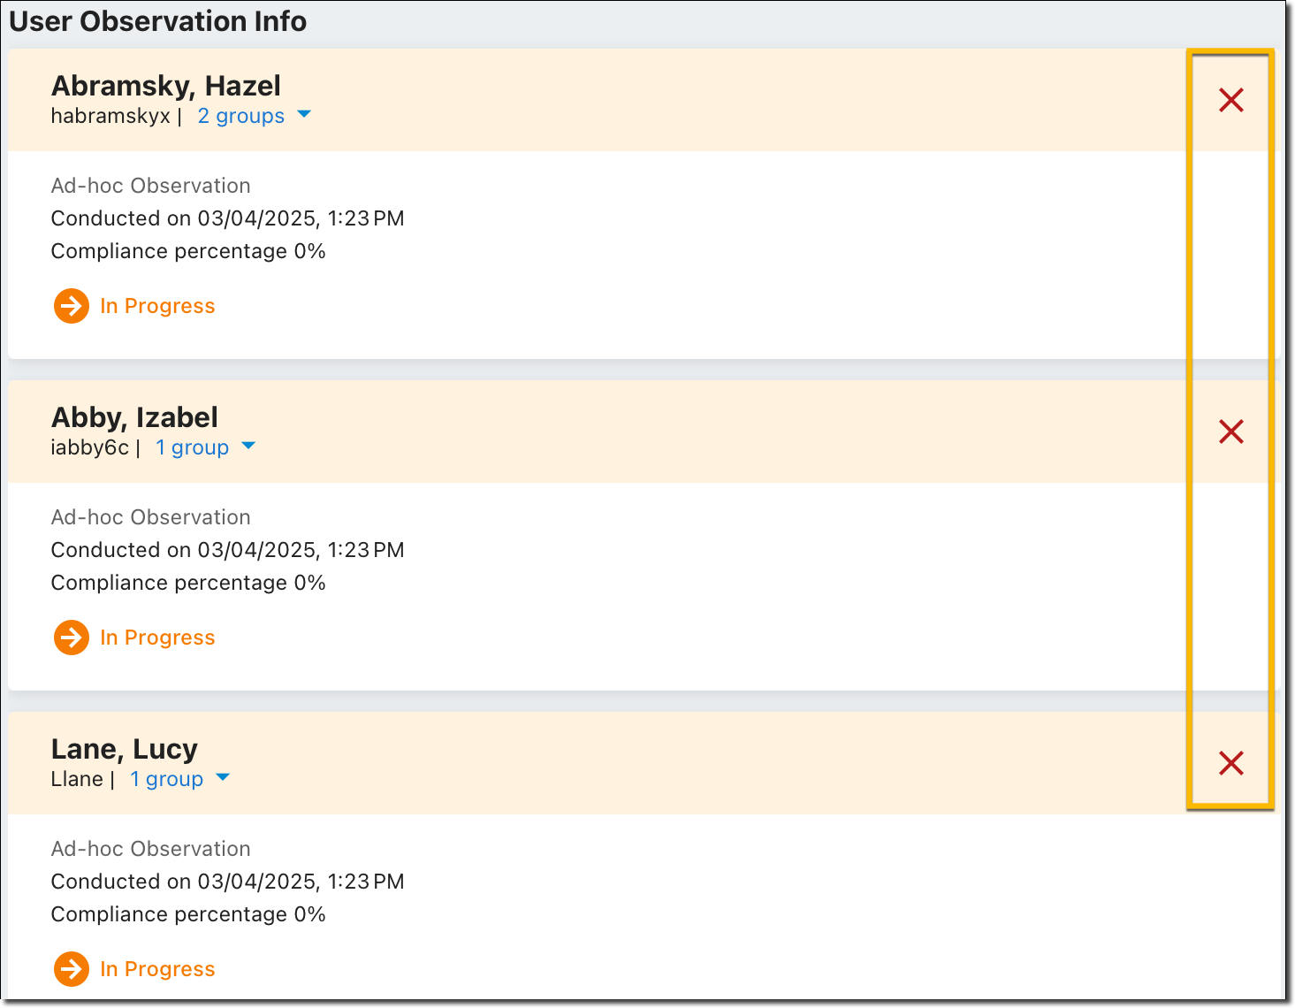The image size is (1295, 1008).
Task: Open Lucy Lane's In Progress observation
Action: (x=157, y=969)
